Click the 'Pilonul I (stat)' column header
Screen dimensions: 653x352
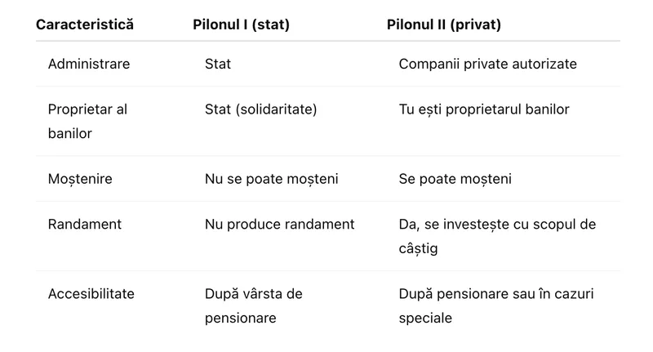tap(240, 25)
